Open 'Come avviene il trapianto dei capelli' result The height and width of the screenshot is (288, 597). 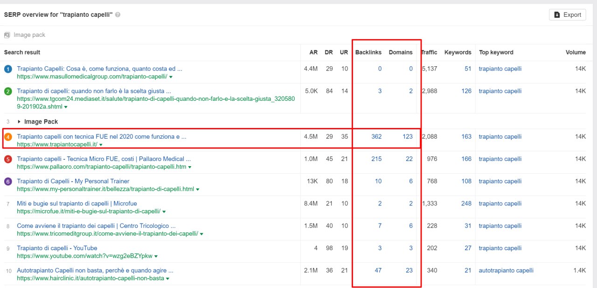click(x=96, y=226)
